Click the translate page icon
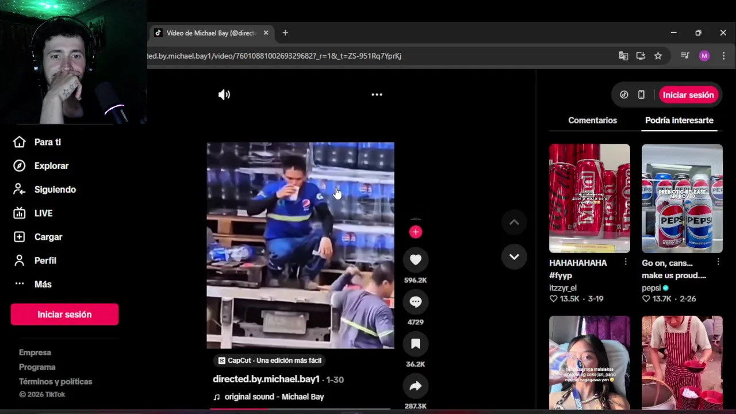The width and height of the screenshot is (736, 414). (623, 56)
